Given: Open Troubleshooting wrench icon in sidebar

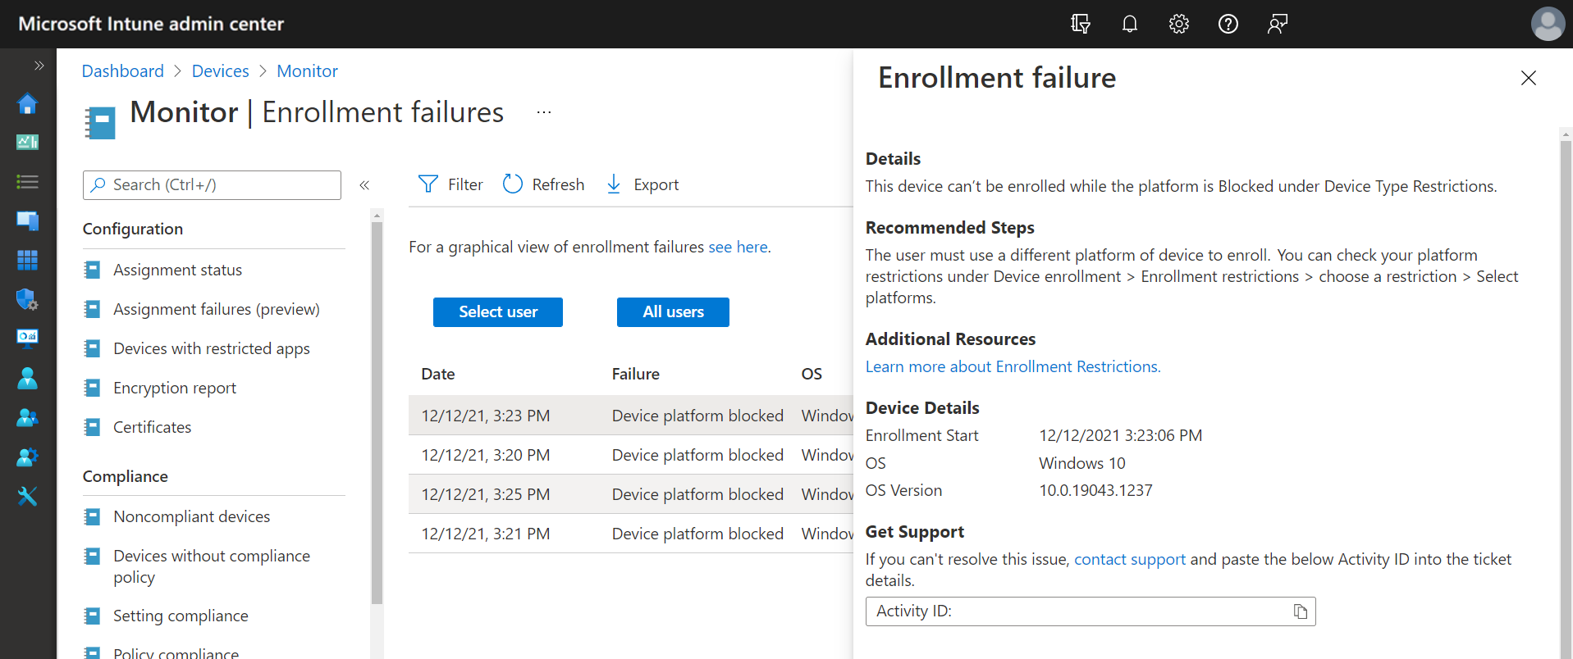Looking at the screenshot, I should (27, 496).
